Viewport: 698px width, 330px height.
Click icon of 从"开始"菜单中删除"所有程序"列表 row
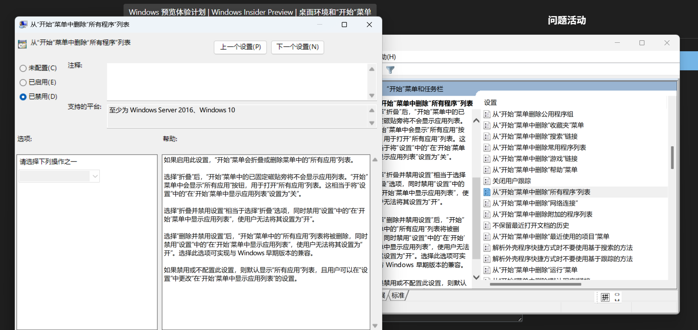[x=487, y=192]
